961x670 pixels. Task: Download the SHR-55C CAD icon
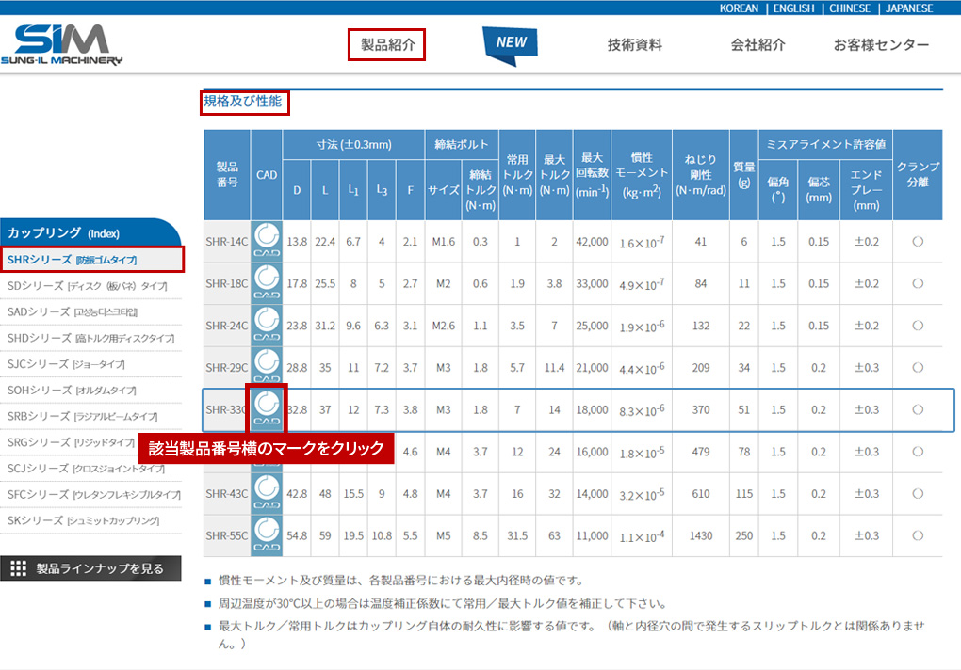267,535
